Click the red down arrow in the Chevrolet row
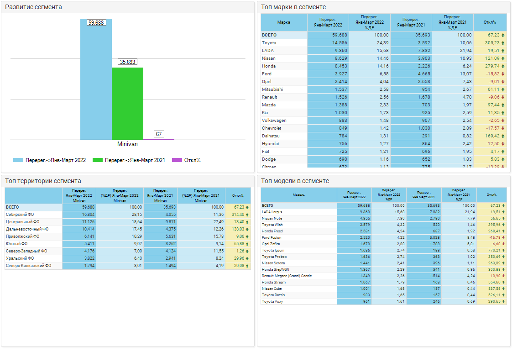Image resolution: width=512 pixels, height=362 pixels. point(503,128)
